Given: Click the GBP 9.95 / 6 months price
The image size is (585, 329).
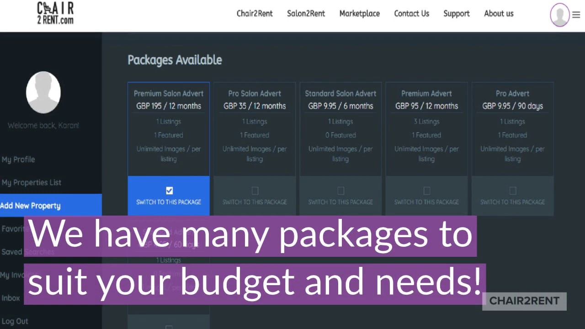Looking at the screenshot, I should pyautogui.click(x=340, y=106).
